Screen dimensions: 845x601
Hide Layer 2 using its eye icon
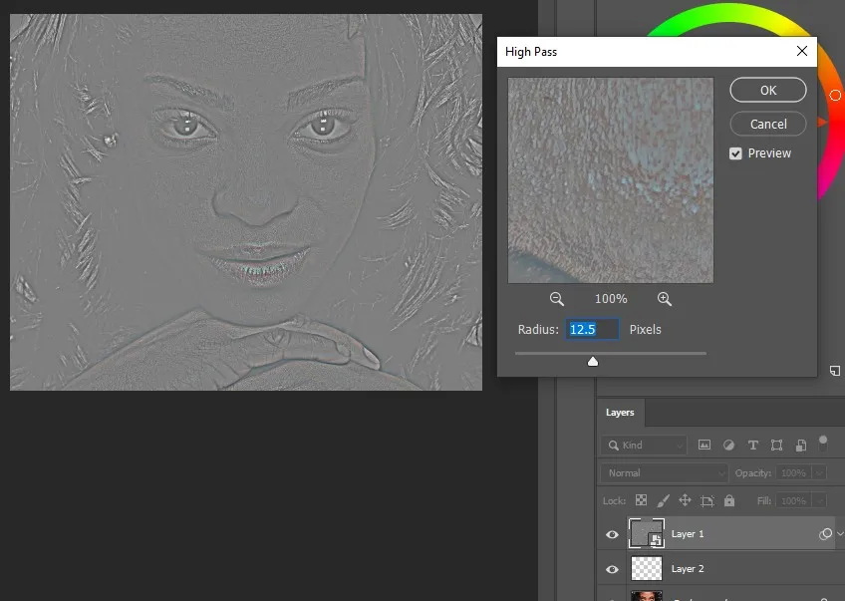pyautogui.click(x=612, y=569)
